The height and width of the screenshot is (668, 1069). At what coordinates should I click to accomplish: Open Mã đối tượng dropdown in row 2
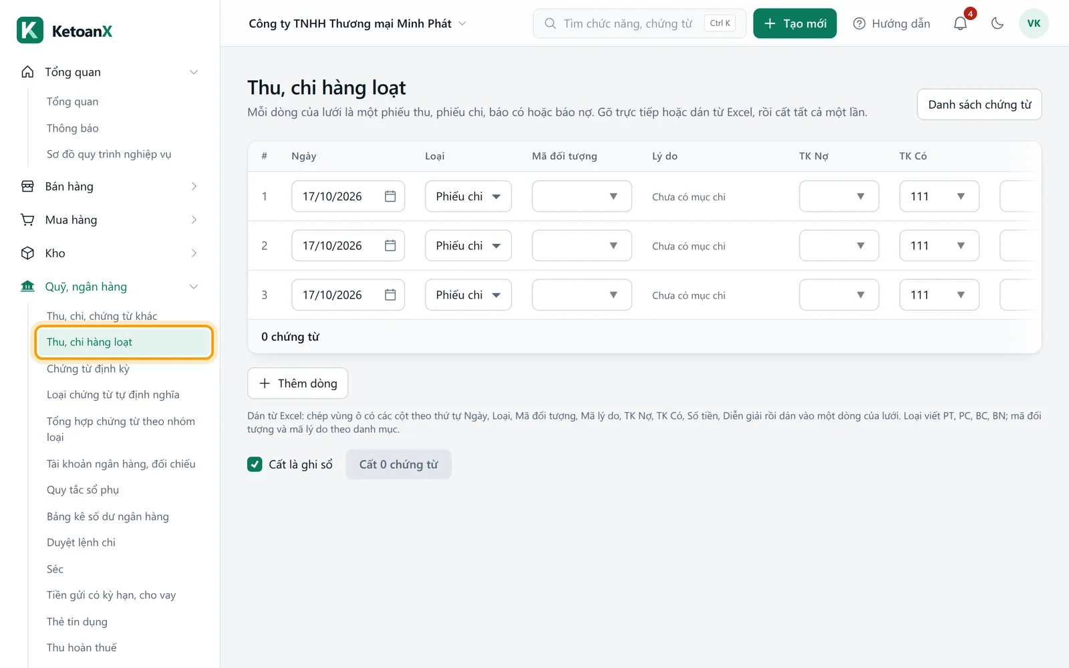(582, 246)
